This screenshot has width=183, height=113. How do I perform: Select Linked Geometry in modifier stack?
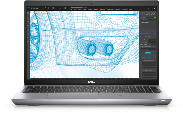coord(145,22)
